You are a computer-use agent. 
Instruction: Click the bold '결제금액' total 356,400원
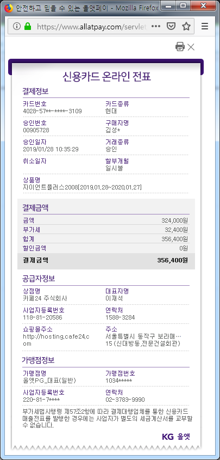click(x=173, y=260)
